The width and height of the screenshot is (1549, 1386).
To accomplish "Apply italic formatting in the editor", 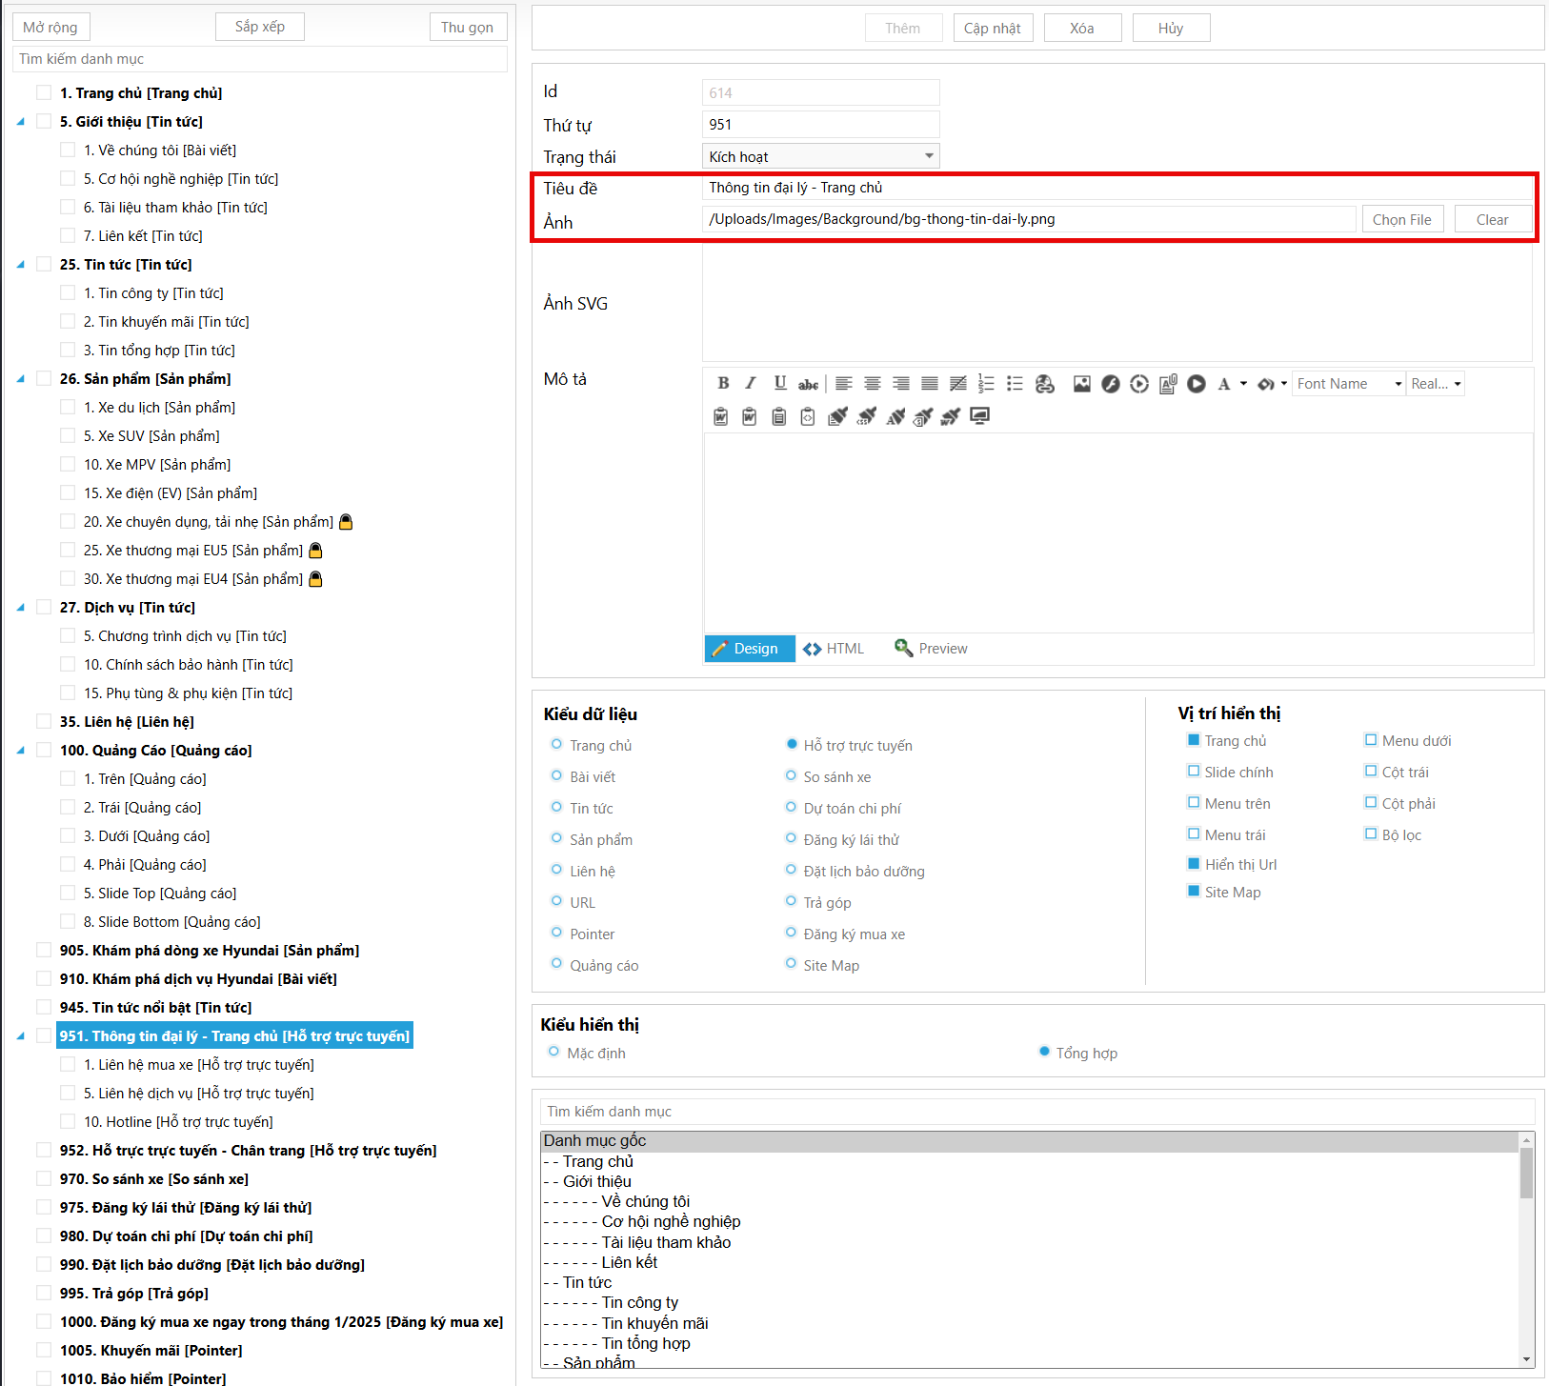I will point(751,383).
